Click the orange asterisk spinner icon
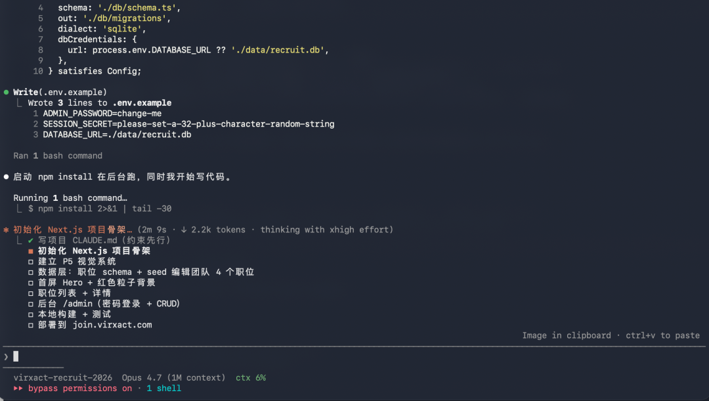 pyautogui.click(x=6, y=230)
